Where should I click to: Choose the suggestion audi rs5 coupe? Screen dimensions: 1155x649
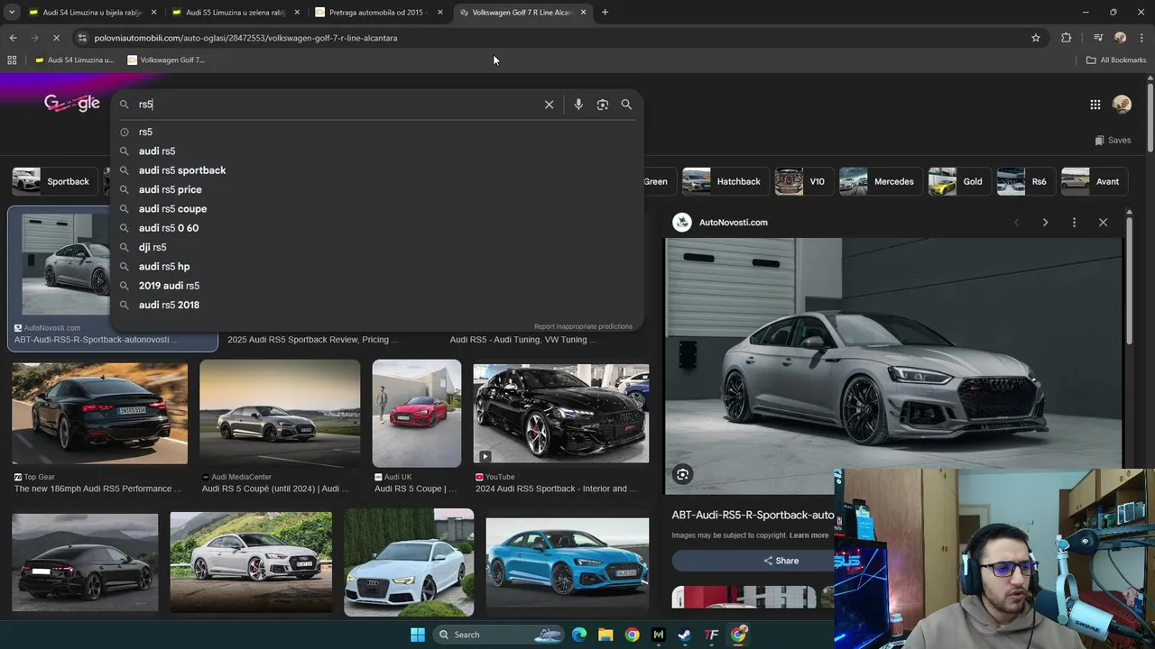click(377, 208)
